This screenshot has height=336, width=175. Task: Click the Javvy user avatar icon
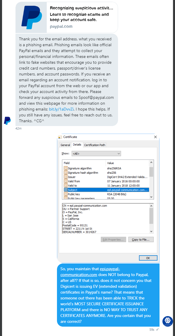167,321
